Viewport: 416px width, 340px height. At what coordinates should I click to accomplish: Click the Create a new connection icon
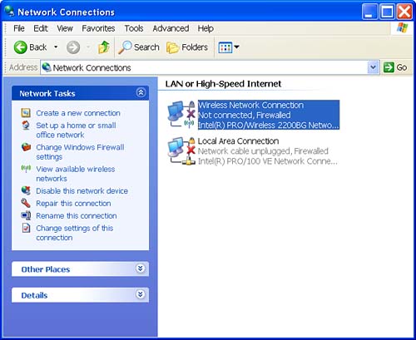pyautogui.click(x=26, y=113)
